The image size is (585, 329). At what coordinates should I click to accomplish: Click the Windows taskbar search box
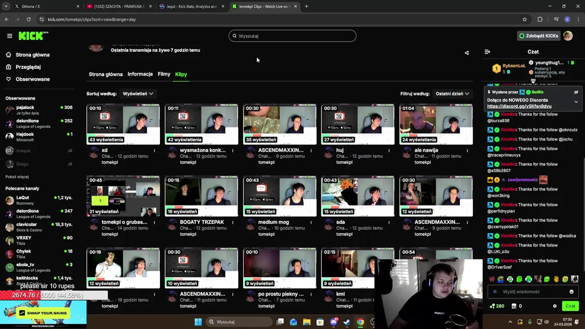pyautogui.click(x=239, y=322)
